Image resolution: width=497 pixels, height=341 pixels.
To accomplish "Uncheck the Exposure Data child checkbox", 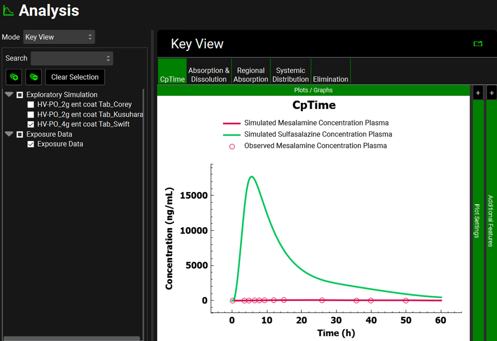I will 31,144.
